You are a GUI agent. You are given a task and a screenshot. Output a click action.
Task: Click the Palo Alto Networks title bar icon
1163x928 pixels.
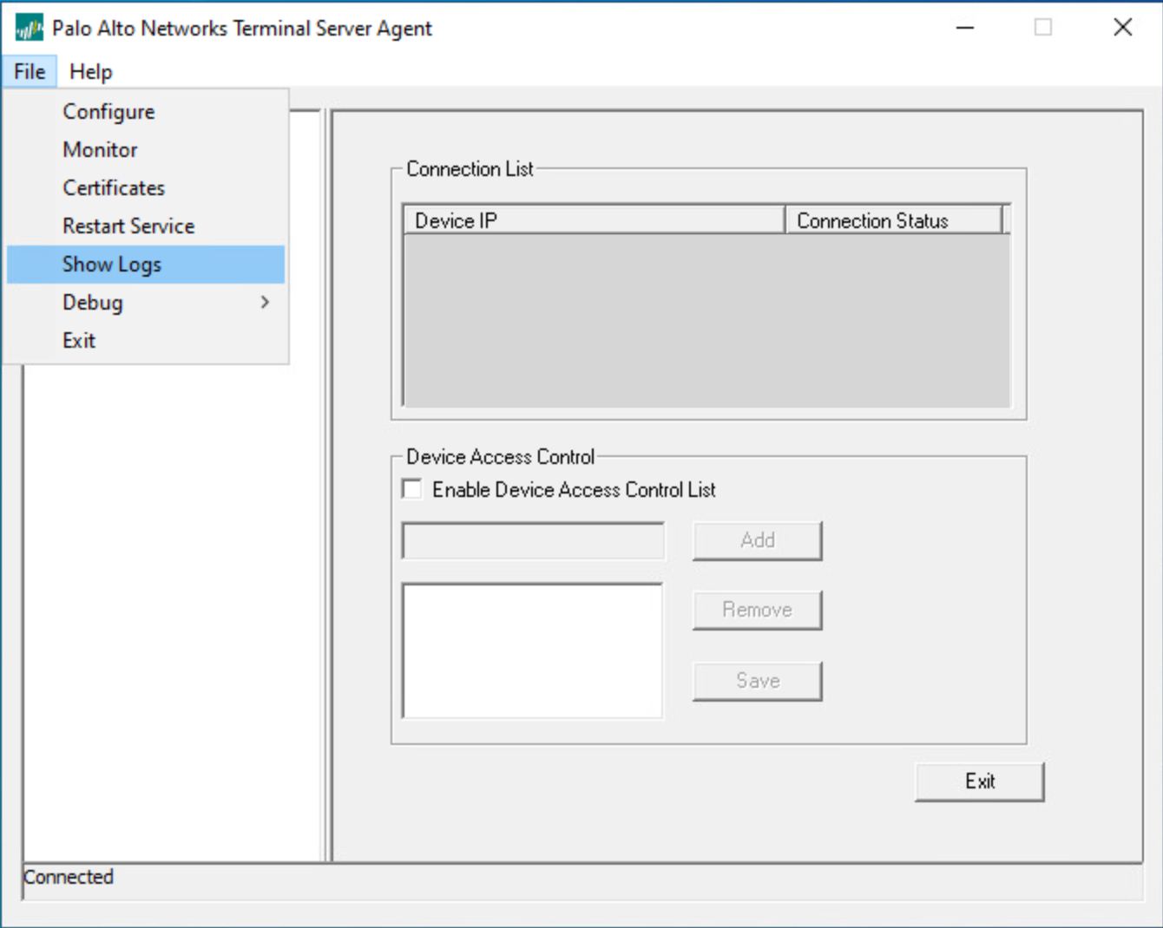[x=29, y=29]
